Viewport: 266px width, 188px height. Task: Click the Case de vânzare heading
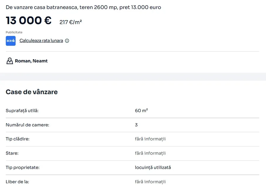pyautogui.click(x=32, y=92)
